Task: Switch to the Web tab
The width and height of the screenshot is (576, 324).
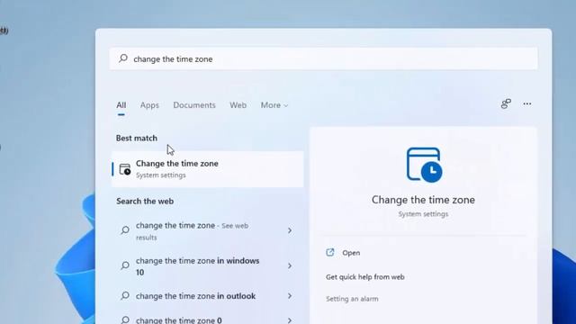Action: click(x=238, y=105)
